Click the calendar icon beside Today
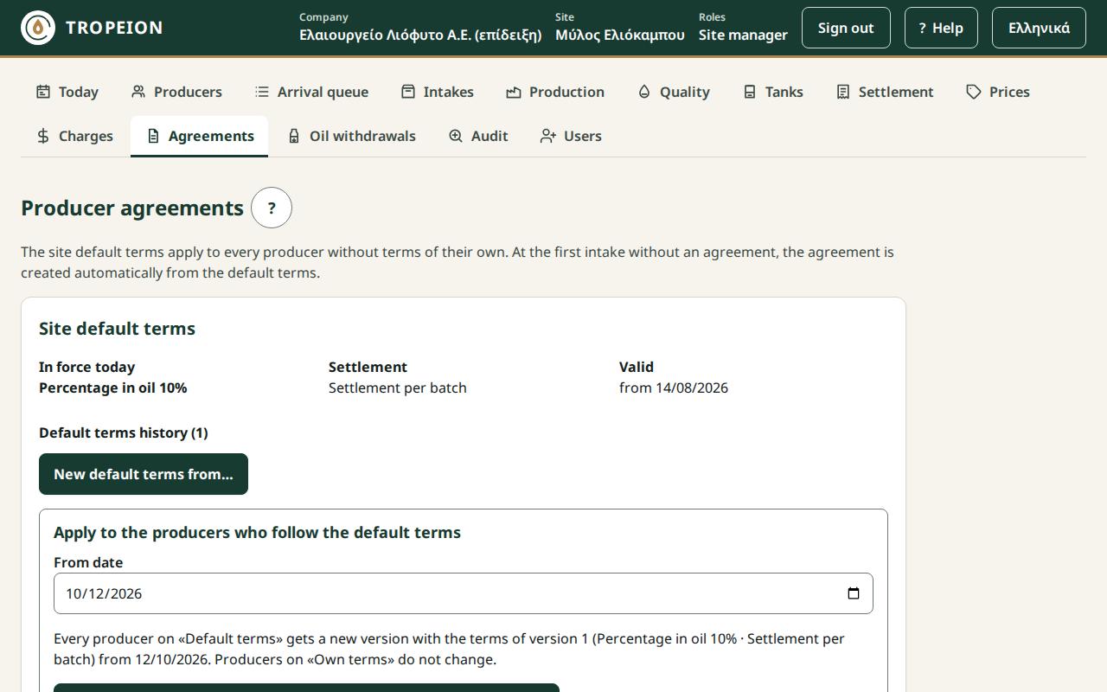 [43, 92]
